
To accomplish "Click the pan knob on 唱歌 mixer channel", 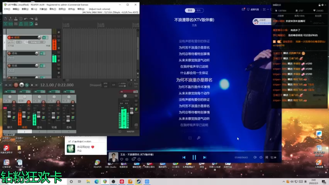I will click(25, 97).
